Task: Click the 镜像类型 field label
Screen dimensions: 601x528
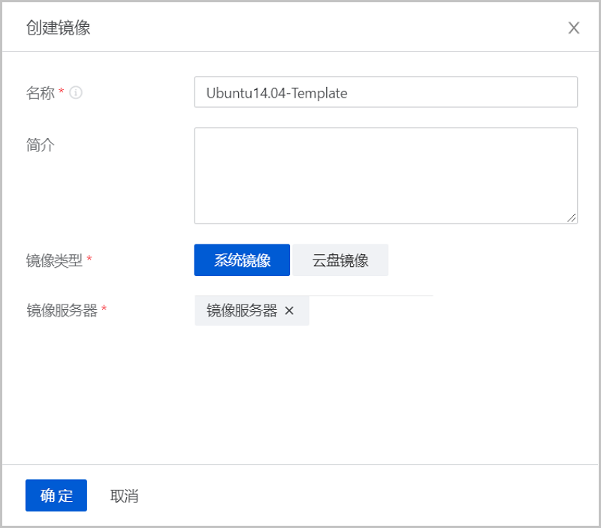Action: [54, 260]
